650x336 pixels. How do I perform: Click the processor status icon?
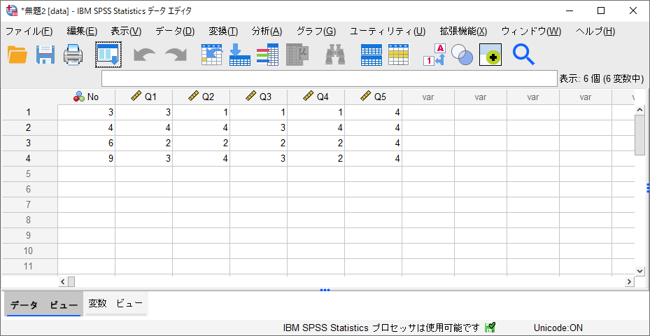(x=490, y=328)
